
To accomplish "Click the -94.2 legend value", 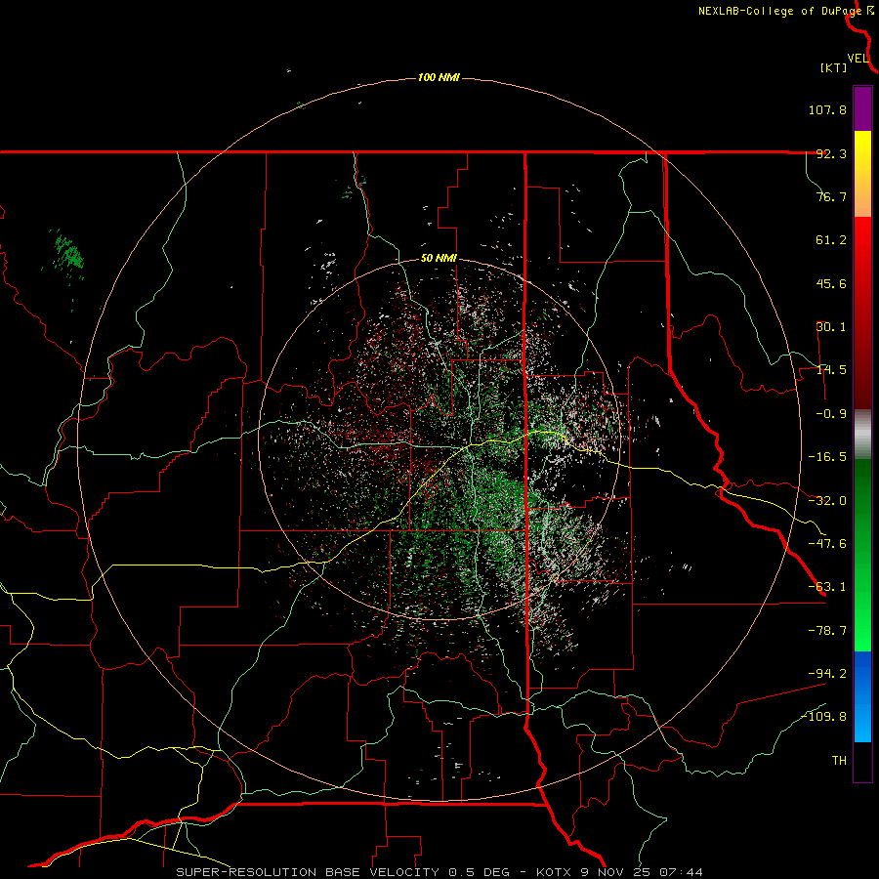I will click(x=827, y=673).
